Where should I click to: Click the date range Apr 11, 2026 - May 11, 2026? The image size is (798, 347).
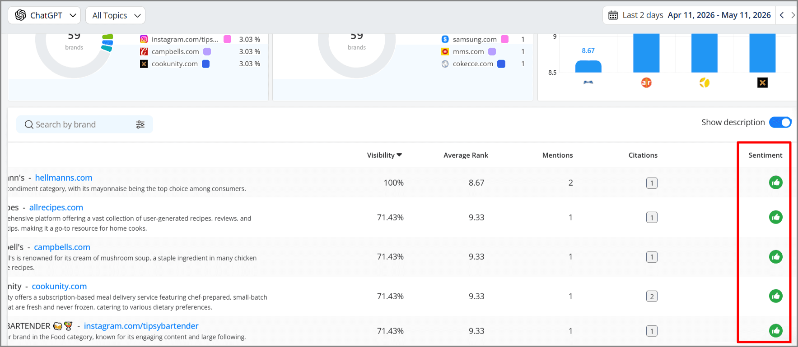(x=719, y=15)
